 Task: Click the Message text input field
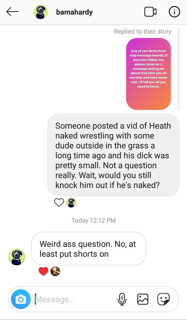75,299
